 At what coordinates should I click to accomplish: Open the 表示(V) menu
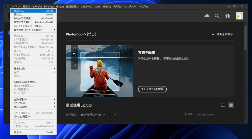coord(107,7)
